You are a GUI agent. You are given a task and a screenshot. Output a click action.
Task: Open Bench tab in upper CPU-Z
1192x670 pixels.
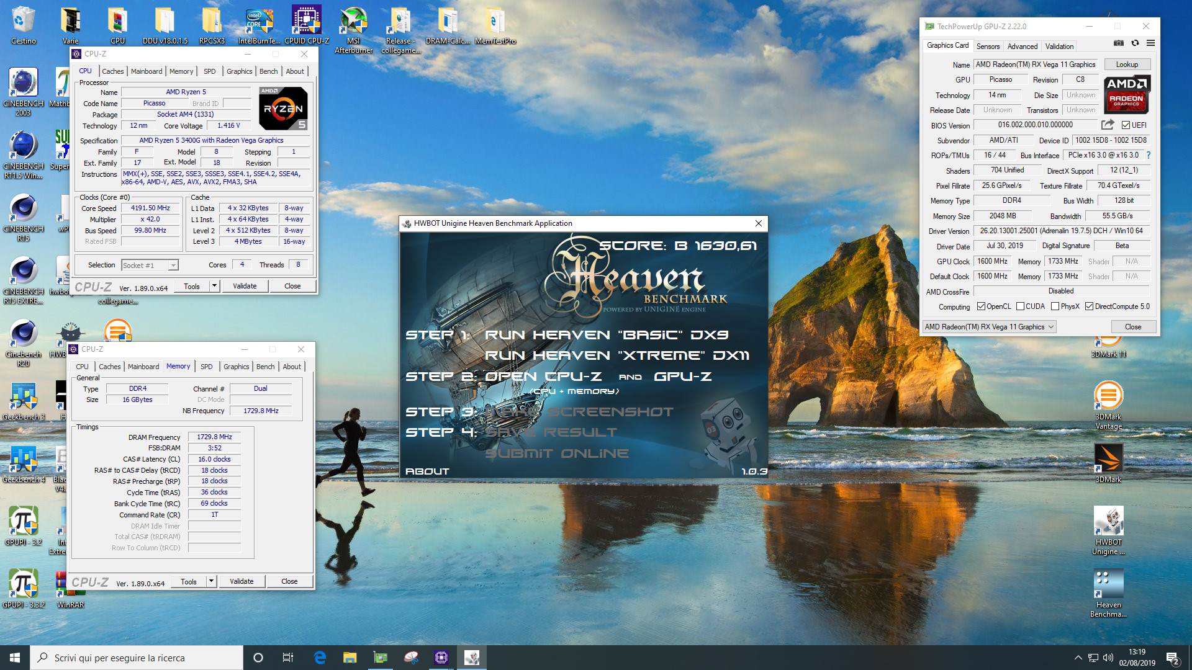[x=268, y=71]
